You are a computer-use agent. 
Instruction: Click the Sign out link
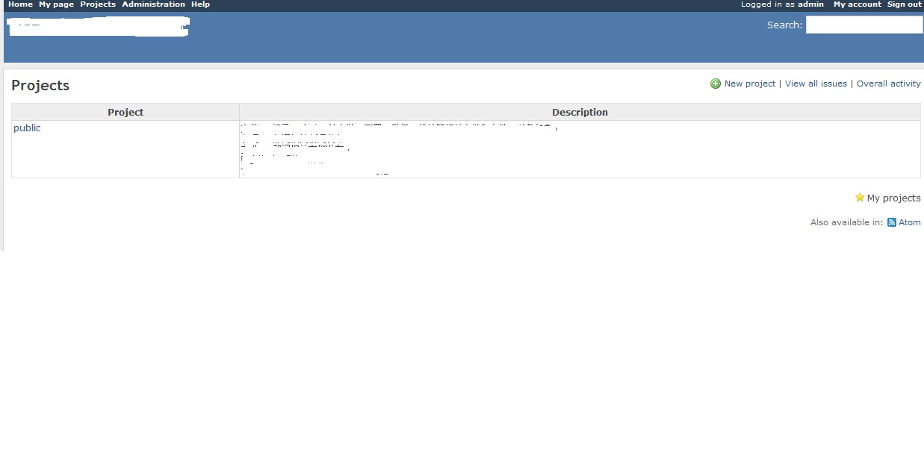coord(905,4)
